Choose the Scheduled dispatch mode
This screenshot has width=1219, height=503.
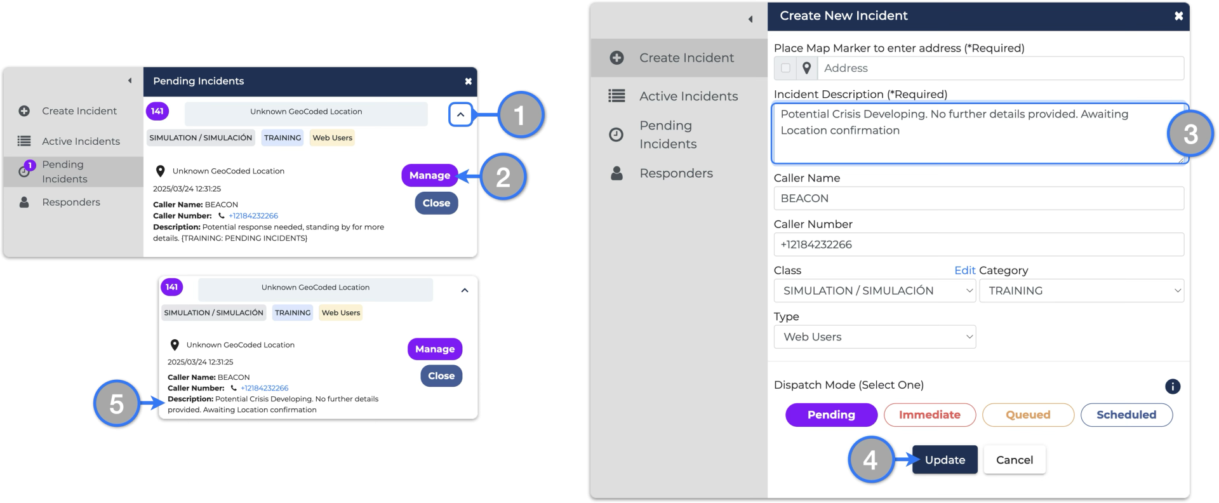click(1126, 415)
